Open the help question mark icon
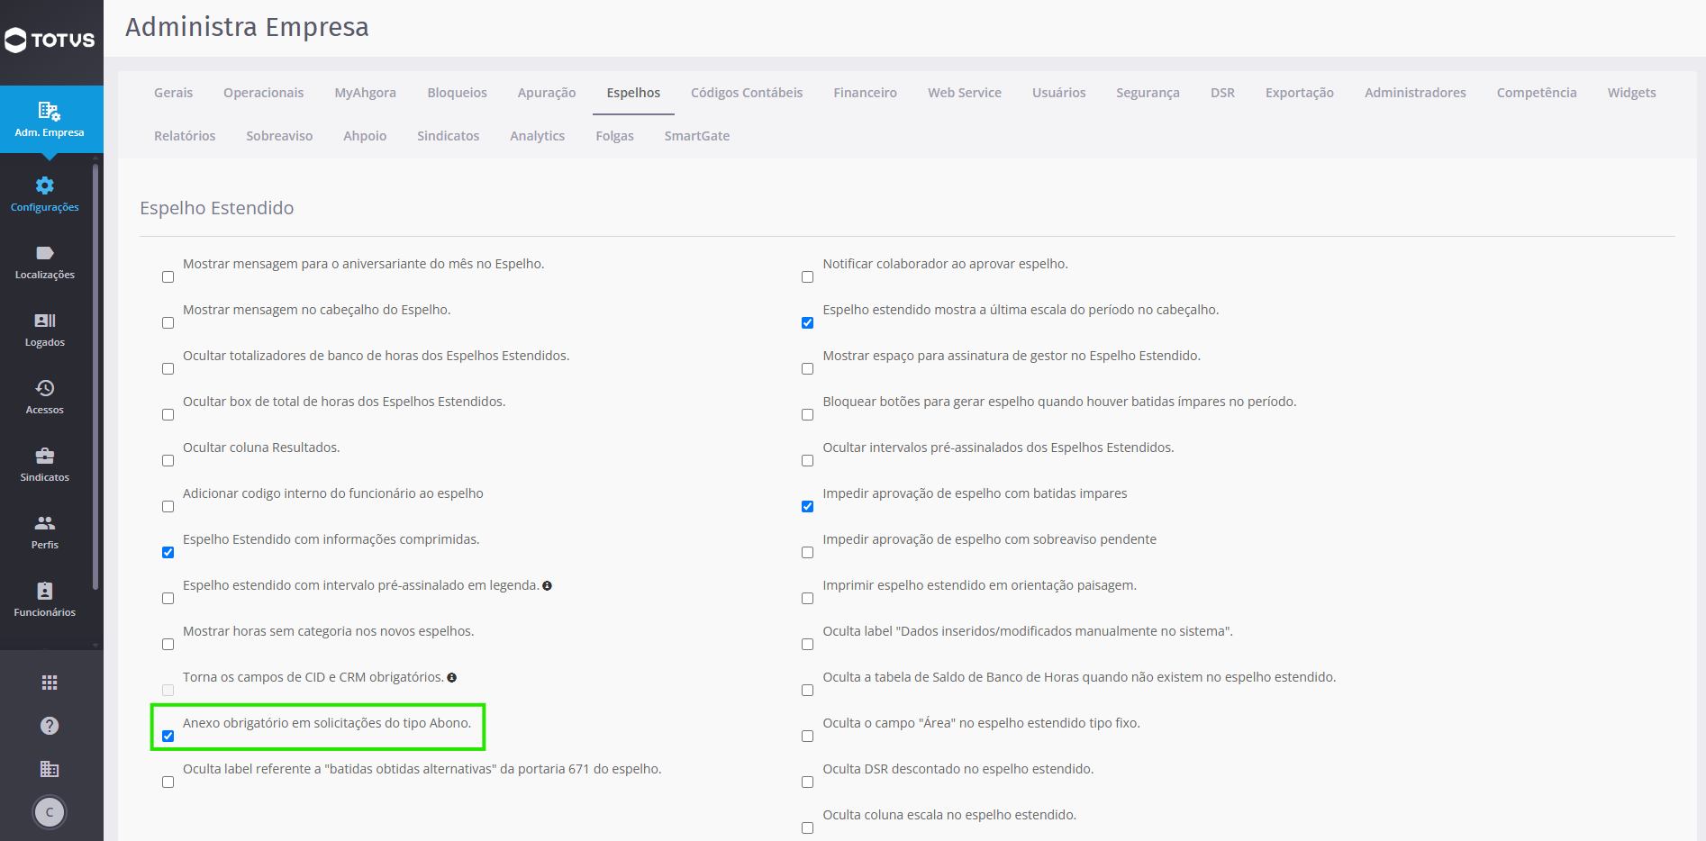1706x841 pixels. click(50, 726)
